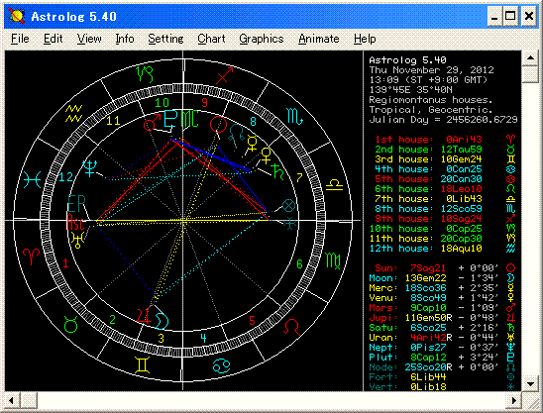This screenshot has width=543, height=413.
Task: Click the green Saturn symbol inside the wheel
Action: (278, 171)
